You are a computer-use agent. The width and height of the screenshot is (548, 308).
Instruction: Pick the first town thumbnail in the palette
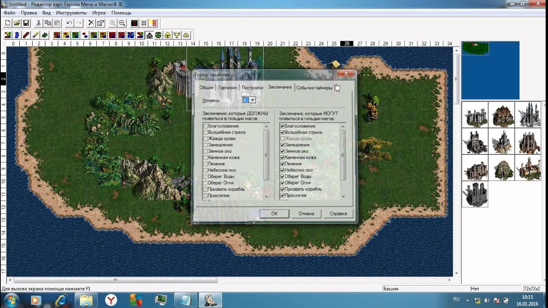[x=475, y=115]
